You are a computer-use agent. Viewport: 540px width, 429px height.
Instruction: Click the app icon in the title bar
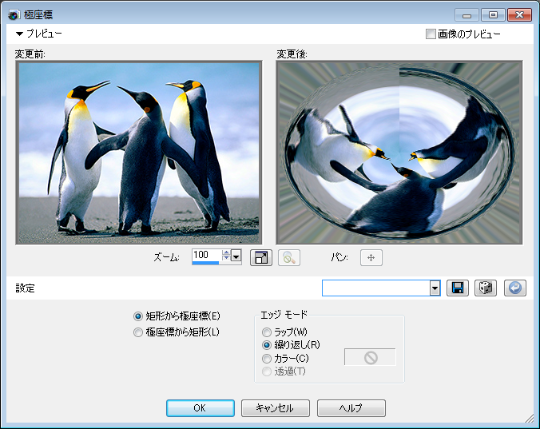14,14
